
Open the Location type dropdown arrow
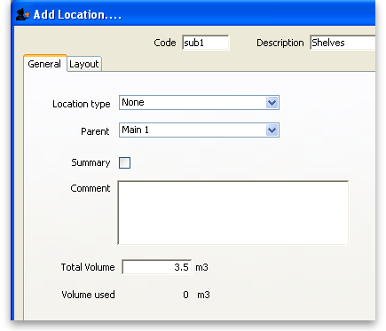pos(272,103)
